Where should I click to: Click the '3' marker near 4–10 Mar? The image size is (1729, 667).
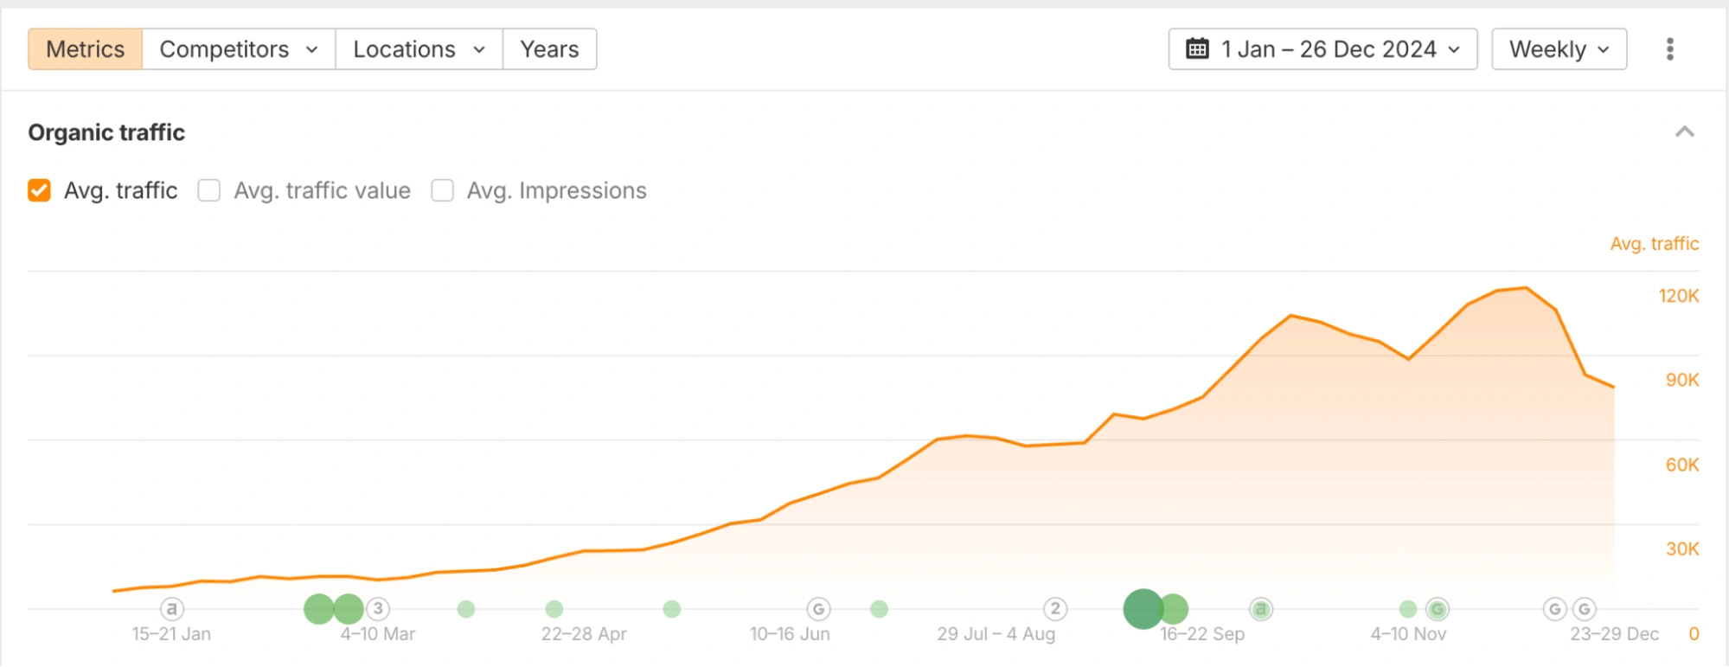[378, 609]
